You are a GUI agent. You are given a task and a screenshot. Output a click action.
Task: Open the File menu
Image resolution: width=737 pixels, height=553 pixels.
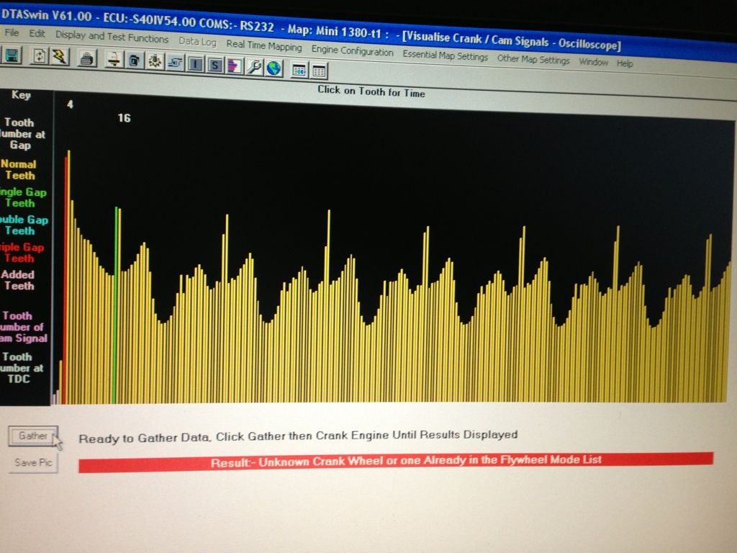12,33
